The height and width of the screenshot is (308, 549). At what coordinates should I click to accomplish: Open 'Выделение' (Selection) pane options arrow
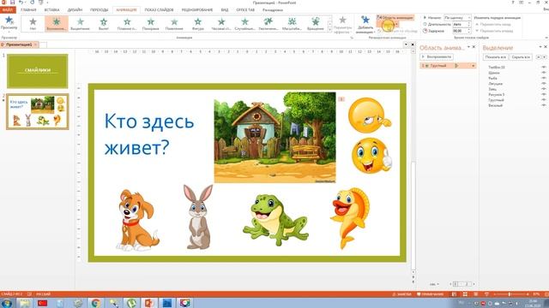[x=540, y=47]
